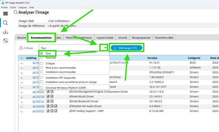The image size is (219, 132).
Task: Open second document icon for sp160154
Action: tap(52, 96)
